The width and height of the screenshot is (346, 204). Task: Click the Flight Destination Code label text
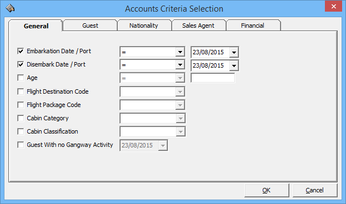(x=58, y=91)
